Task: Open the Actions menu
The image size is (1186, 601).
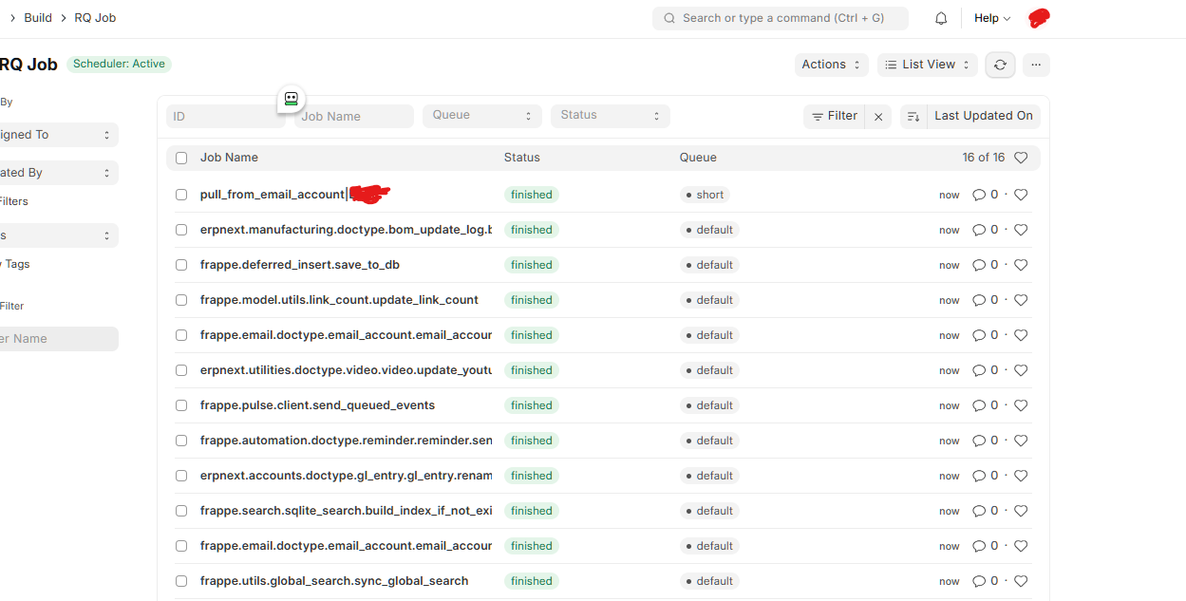Action: 831,65
